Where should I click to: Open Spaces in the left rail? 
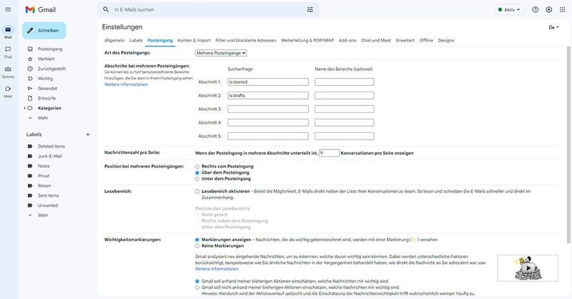pos(8,72)
